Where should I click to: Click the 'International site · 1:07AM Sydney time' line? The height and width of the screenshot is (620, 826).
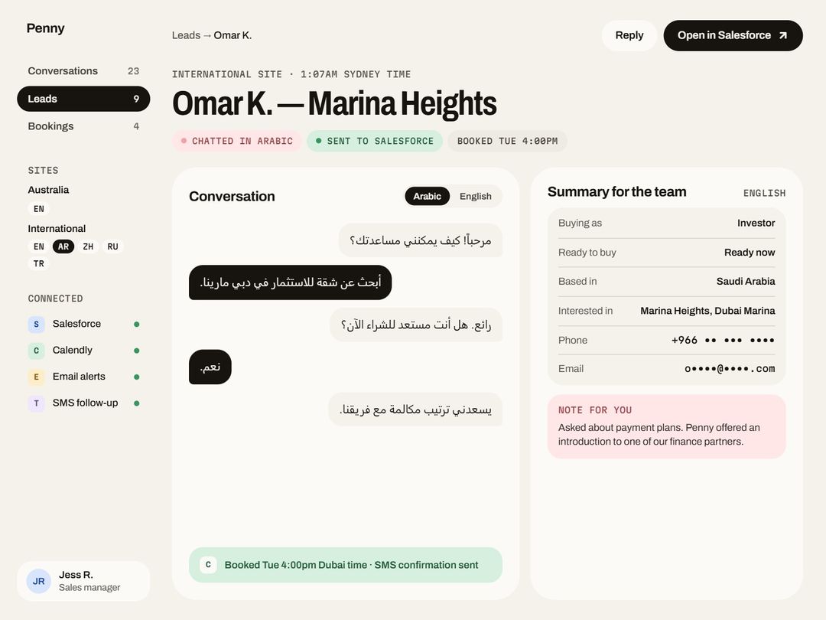click(x=291, y=73)
